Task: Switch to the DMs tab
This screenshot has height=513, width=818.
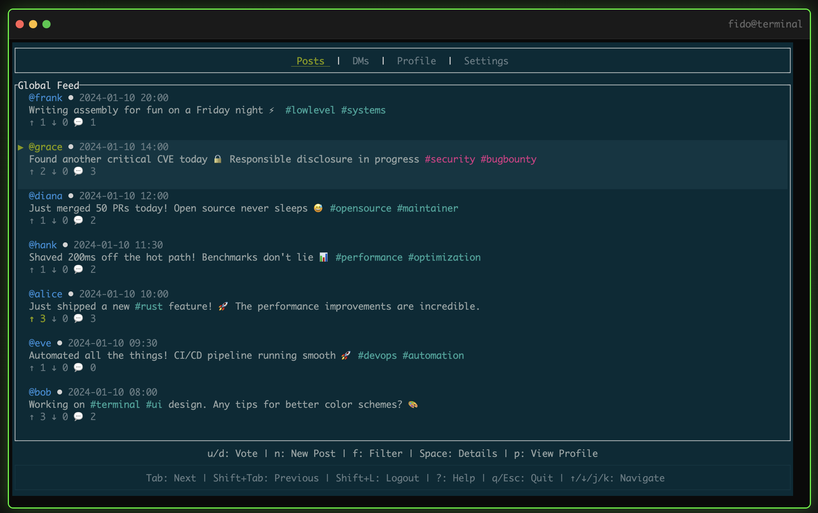Action: [360, 61]
